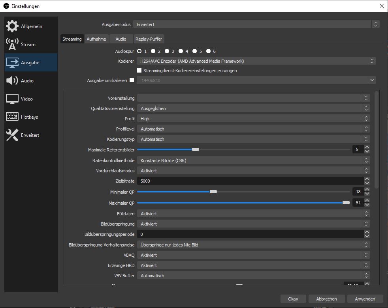Switch to the Replay-Puffer tab

pos(149,39)
